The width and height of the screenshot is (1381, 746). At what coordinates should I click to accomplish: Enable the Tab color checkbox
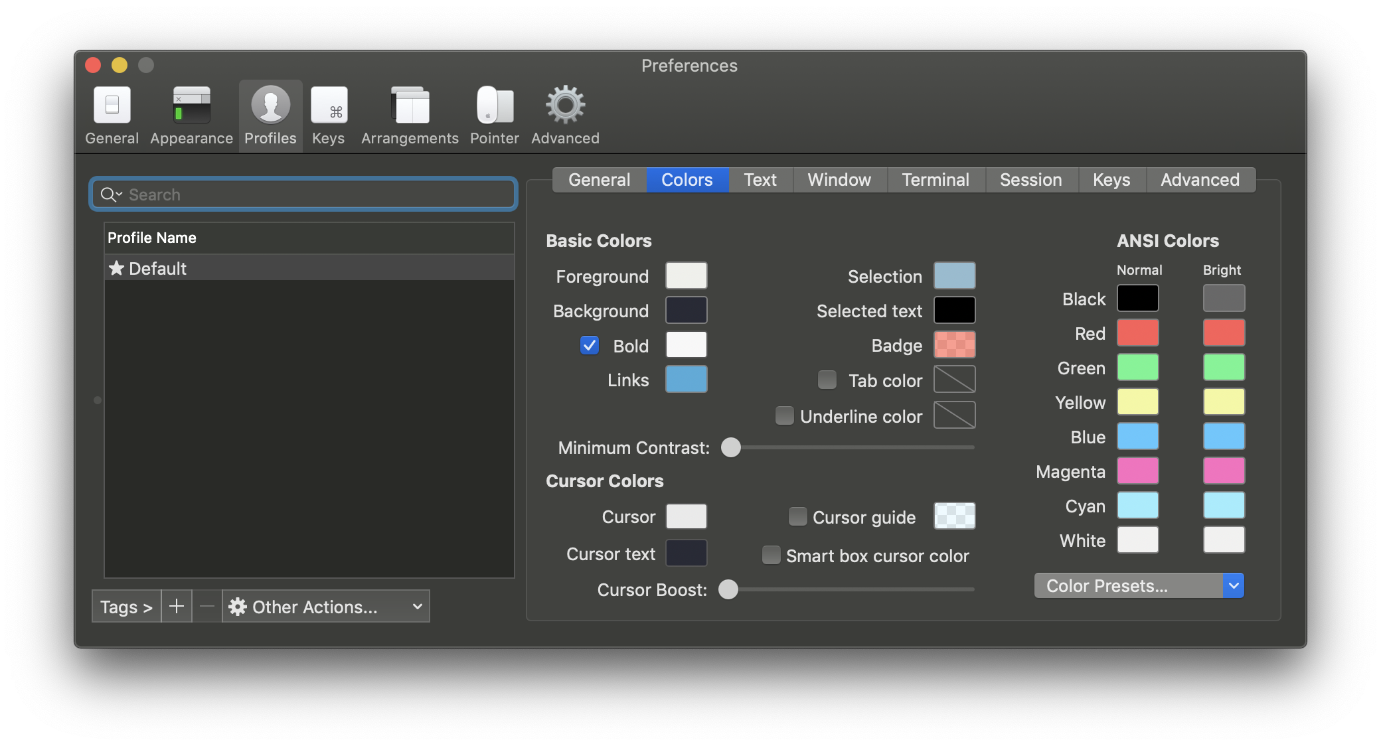[827, 380]
